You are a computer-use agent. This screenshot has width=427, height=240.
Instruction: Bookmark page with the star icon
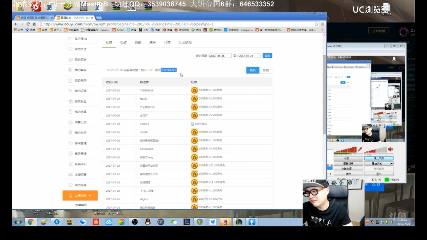[316, 24]
